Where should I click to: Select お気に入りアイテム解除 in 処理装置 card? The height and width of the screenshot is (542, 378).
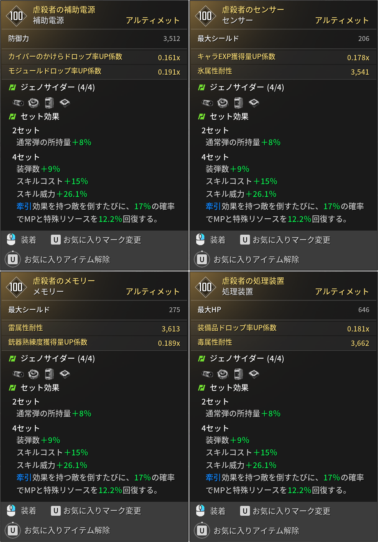pyautogui.click(x=256, y=531)
